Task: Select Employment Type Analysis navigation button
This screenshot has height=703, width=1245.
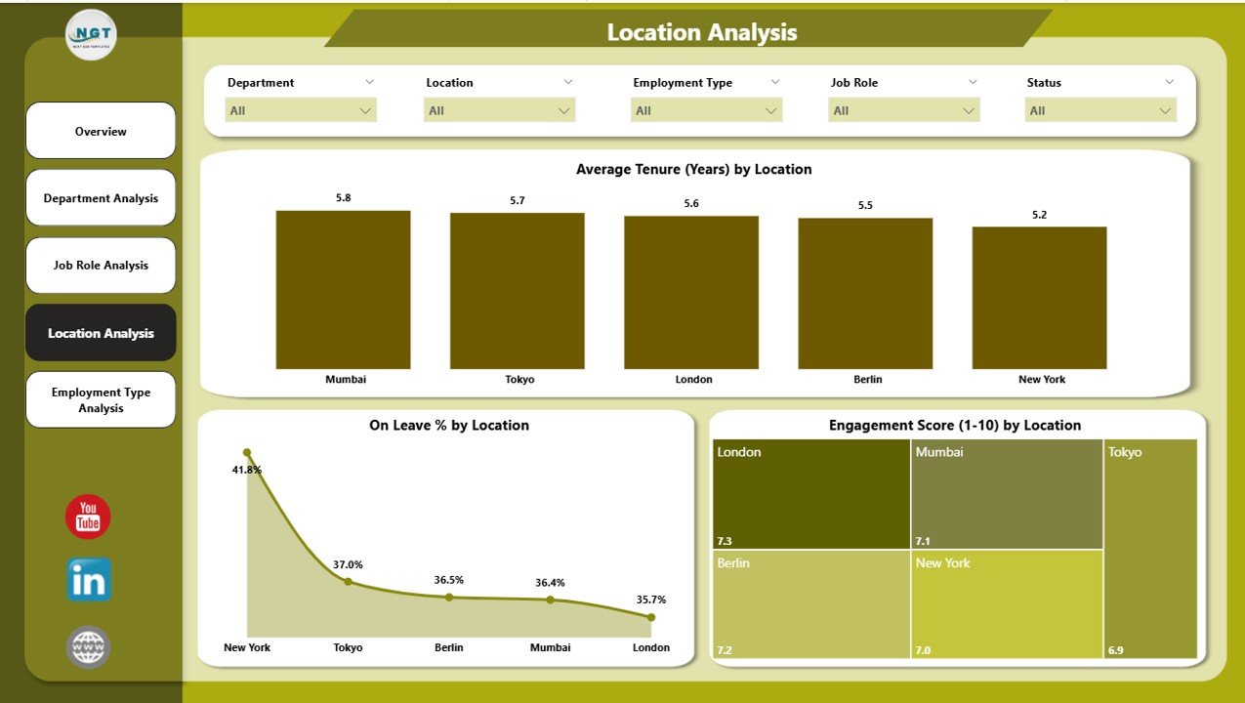Action: pos(101,399)
